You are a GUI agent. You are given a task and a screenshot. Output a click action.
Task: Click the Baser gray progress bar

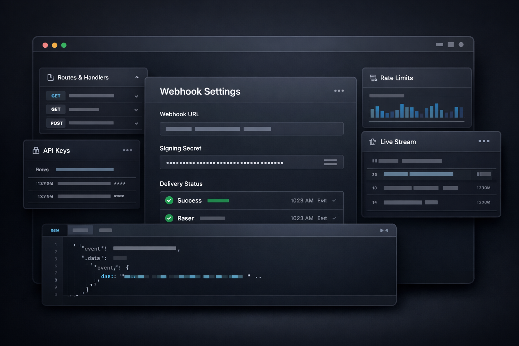213,218
